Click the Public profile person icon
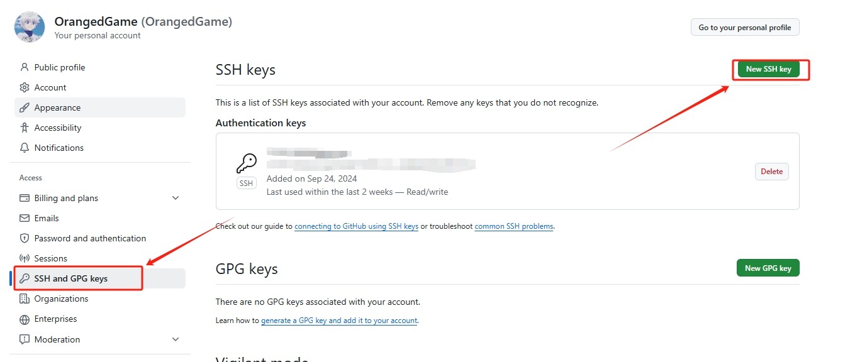This screenshot has width=850, height=362. tap(25, 67)
